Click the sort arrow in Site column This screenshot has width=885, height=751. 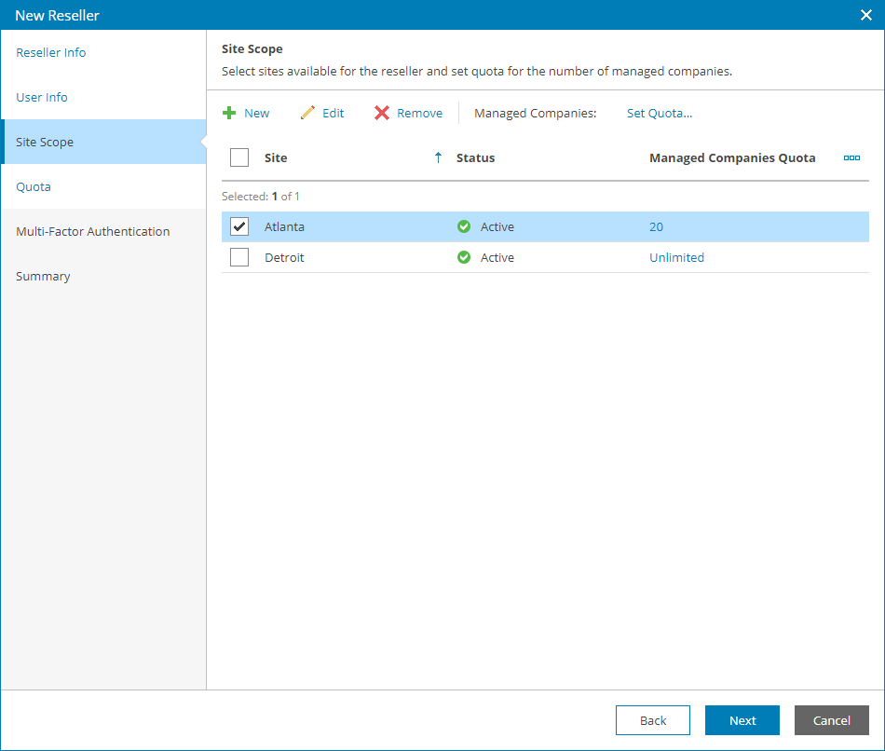[439, 158]
